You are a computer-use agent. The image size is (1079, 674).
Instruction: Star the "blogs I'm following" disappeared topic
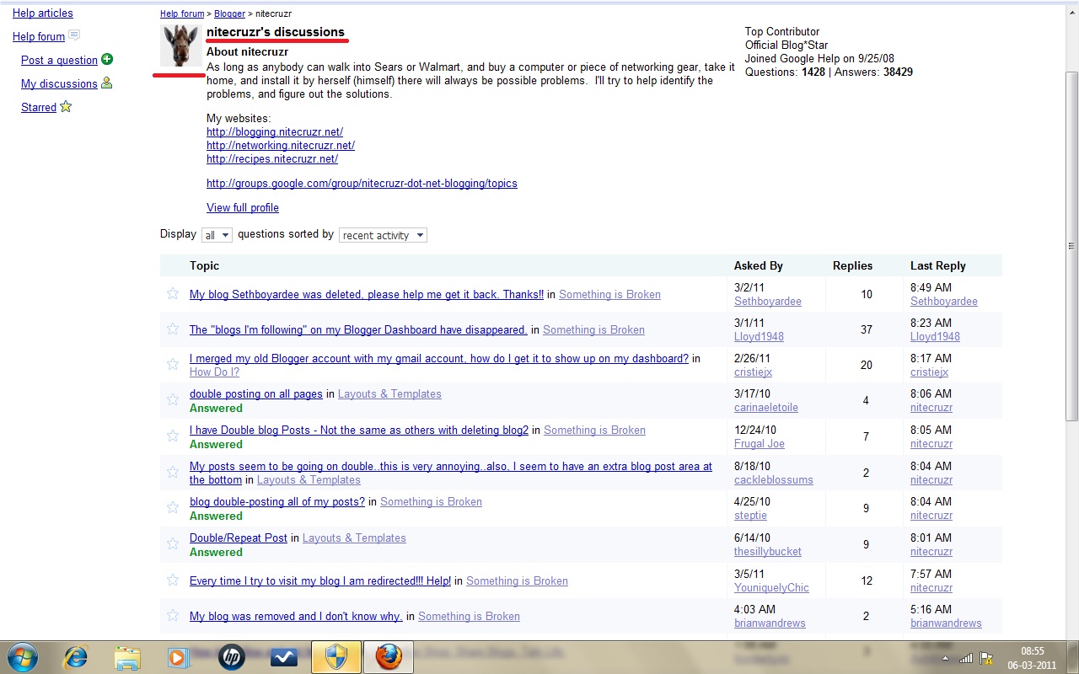(173, 329)
